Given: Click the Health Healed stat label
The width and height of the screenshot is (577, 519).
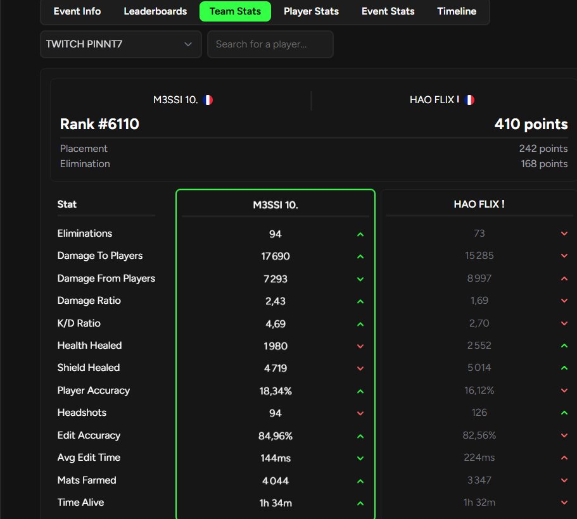Looking at the screenshot, I should [x=89, y=346].
